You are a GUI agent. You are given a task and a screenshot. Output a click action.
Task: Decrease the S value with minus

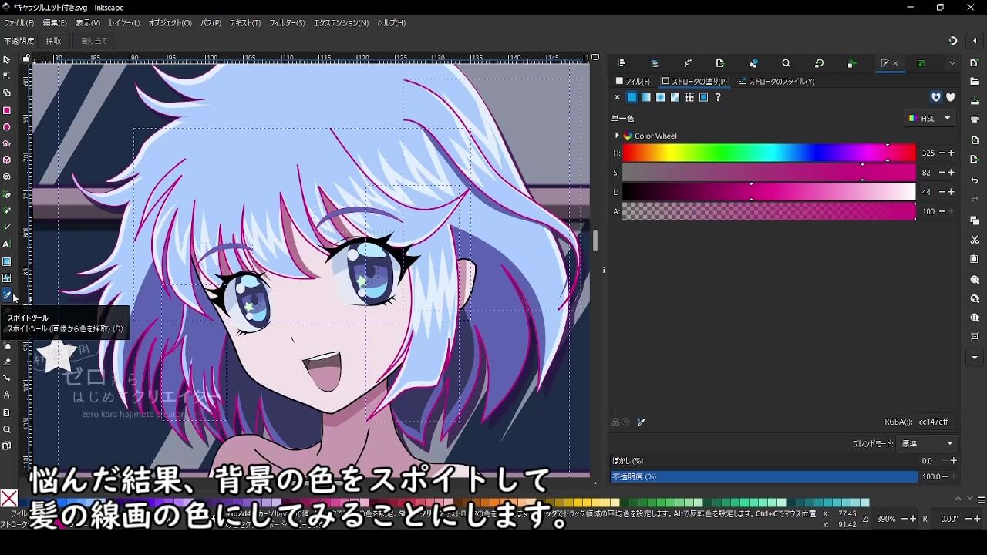pos(942,173)
